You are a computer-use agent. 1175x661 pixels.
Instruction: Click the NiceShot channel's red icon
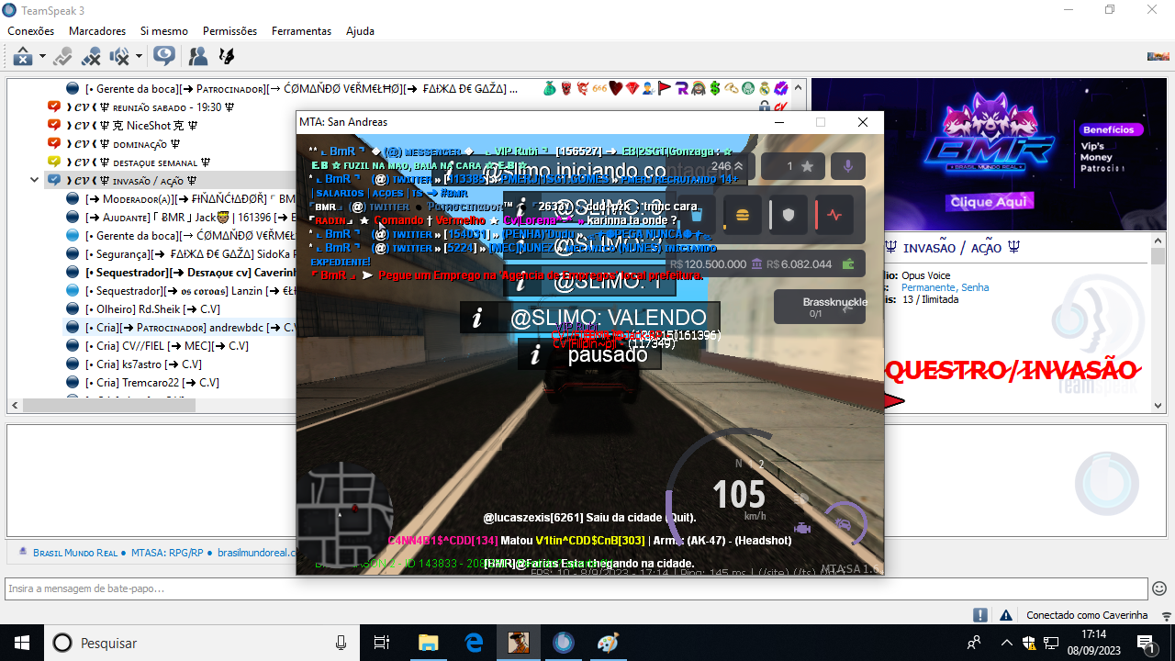54,126
